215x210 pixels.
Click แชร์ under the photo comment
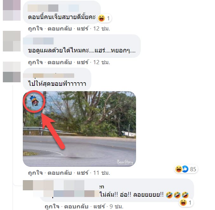pos(83,173)
